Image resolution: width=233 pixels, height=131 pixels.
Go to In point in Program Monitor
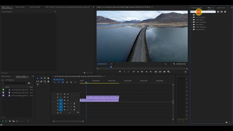(x=134, y=72)
